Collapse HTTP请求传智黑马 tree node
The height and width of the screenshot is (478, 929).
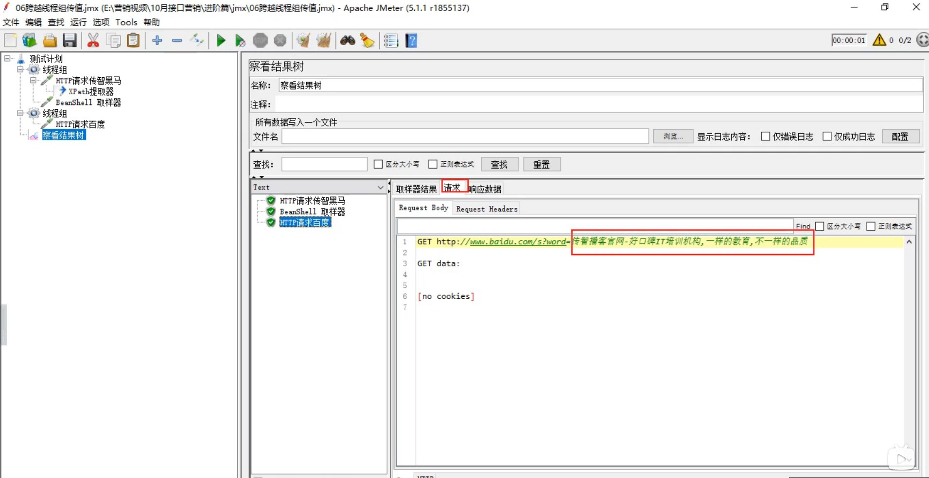pyautogui.click(x=33, y=80)
